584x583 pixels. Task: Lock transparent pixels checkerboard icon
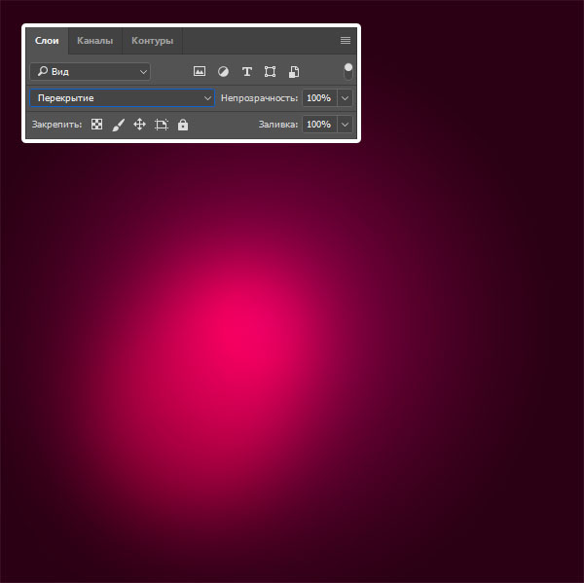(97, 125)
